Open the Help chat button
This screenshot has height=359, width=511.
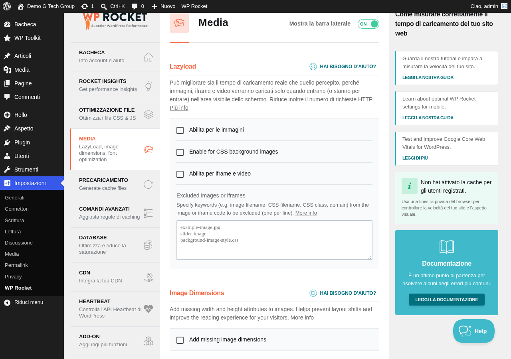point(474,331)
